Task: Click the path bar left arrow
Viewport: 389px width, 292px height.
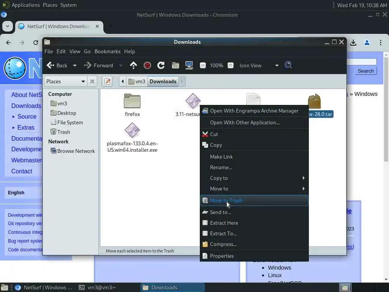Action: [123, 81]
